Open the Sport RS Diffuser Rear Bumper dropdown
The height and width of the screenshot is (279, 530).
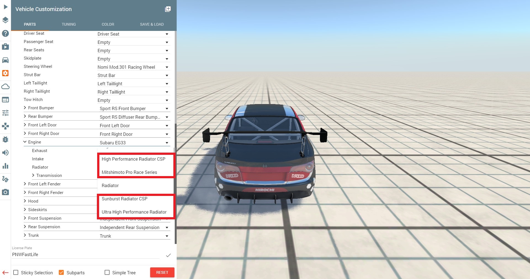pos(134,117)
